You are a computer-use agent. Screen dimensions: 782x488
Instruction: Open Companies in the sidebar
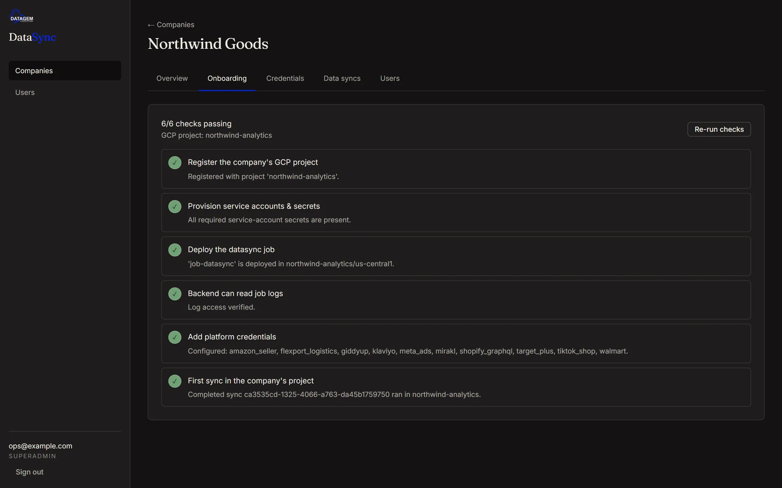point(65,71)
